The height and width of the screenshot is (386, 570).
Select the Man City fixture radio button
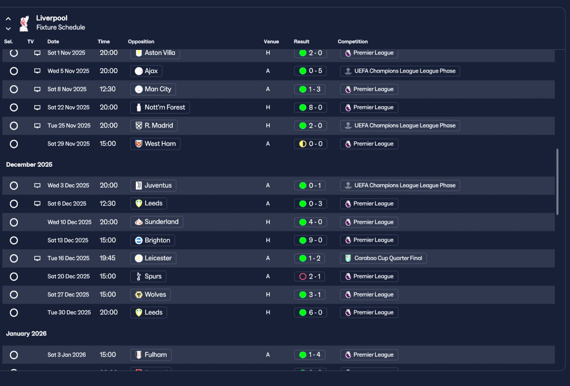click(x=14, y=89)
